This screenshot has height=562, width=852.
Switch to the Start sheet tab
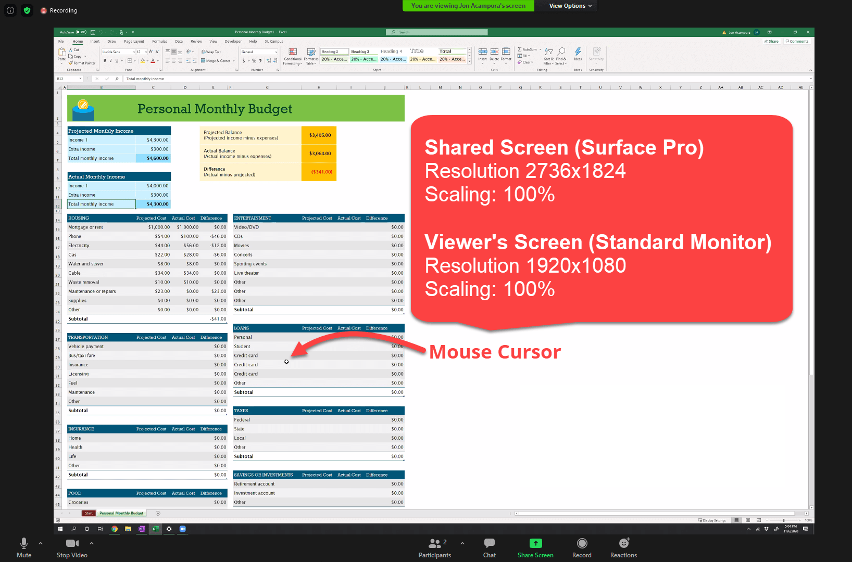click(89, 513)
